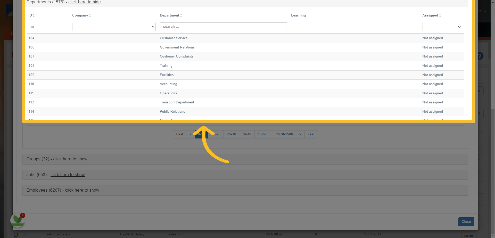
Task: Select the Training department row
Action: 245,66
